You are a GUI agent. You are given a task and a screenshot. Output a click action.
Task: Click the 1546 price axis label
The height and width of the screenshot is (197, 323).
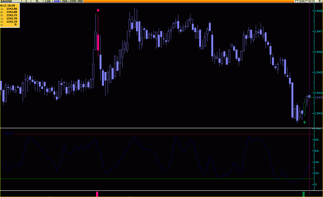point(318,52)
